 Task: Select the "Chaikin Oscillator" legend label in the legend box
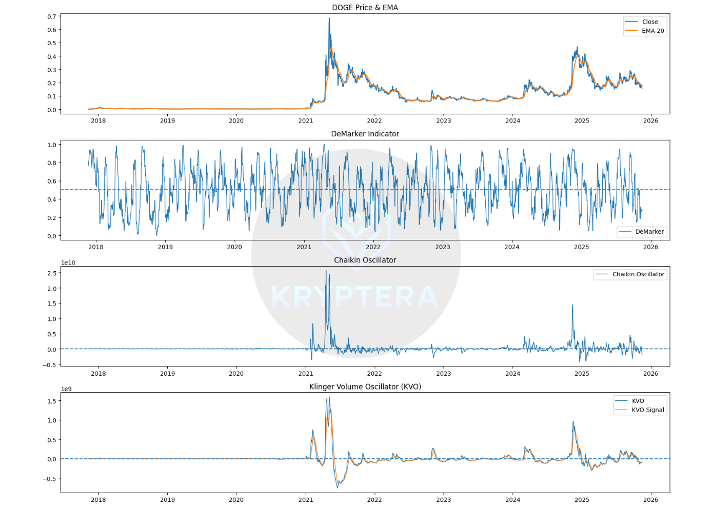point(638,274)
